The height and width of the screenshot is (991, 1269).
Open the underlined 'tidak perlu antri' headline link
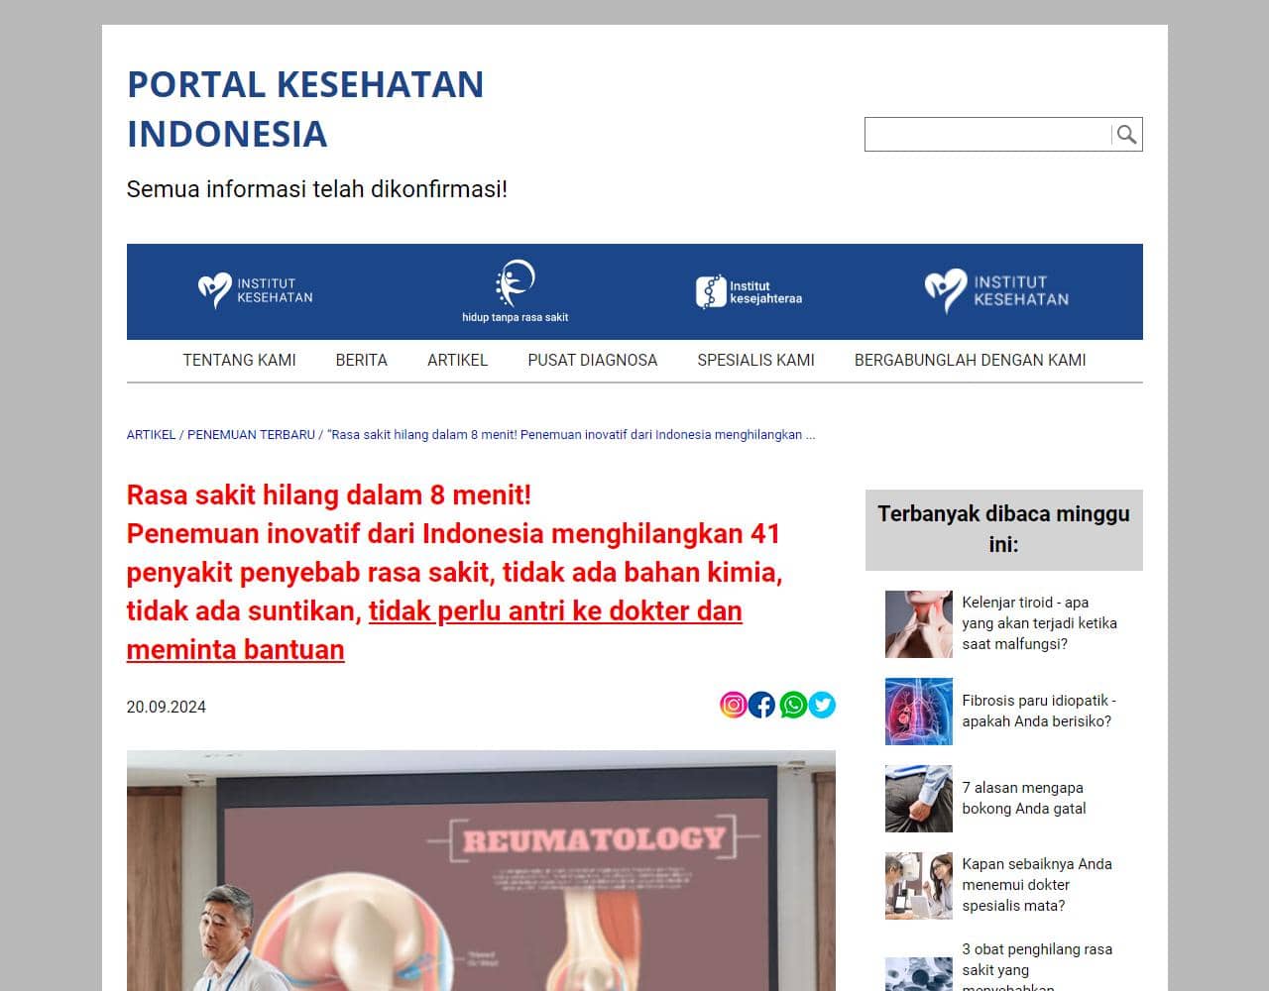tap(555, 611)
